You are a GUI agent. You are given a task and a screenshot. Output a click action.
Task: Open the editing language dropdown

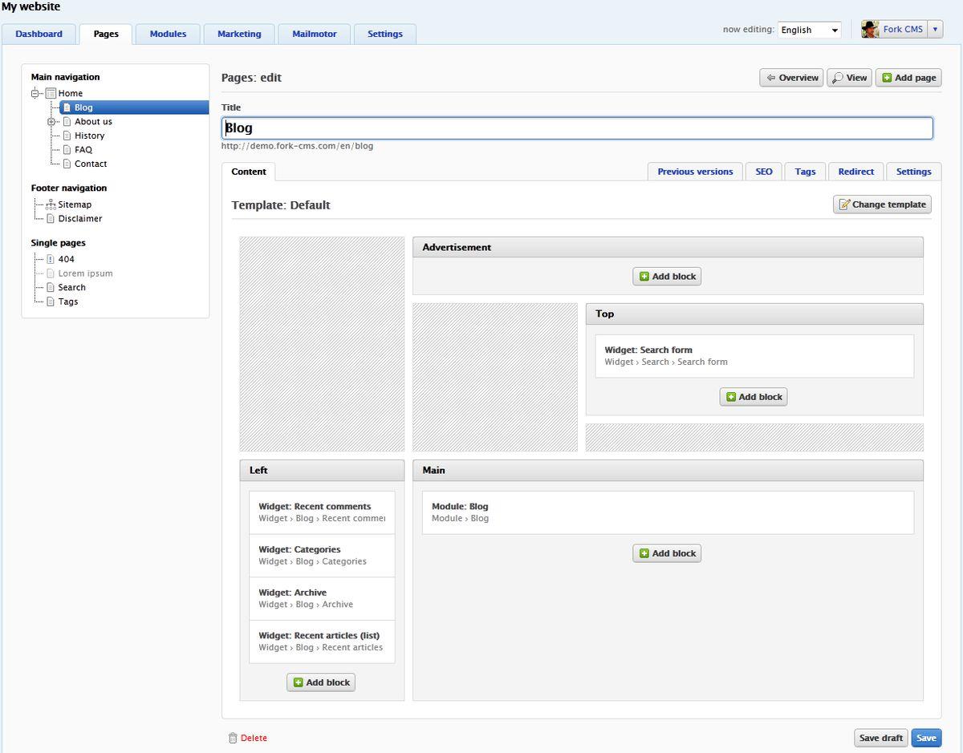coord(809,30)
